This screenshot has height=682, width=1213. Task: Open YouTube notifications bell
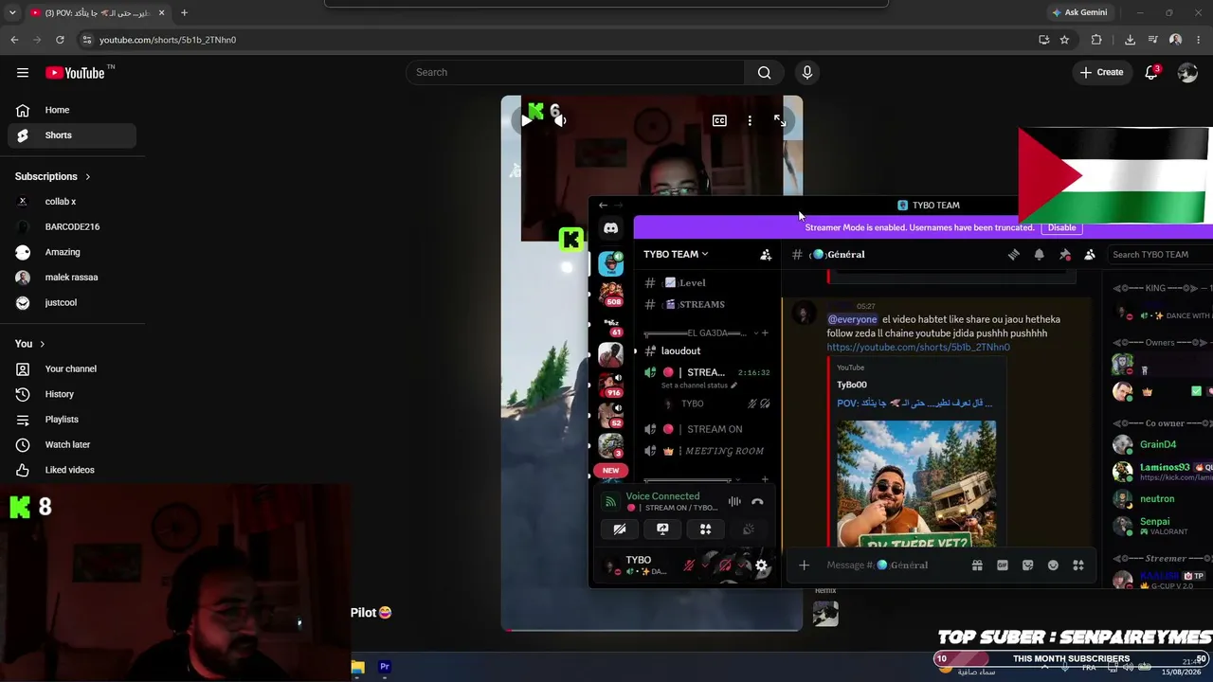point(1152,72)
